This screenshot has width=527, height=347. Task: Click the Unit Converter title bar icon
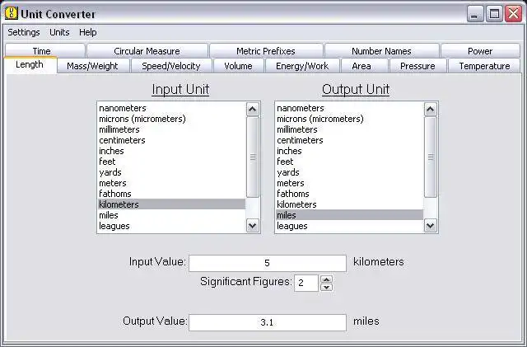(12, 13)
